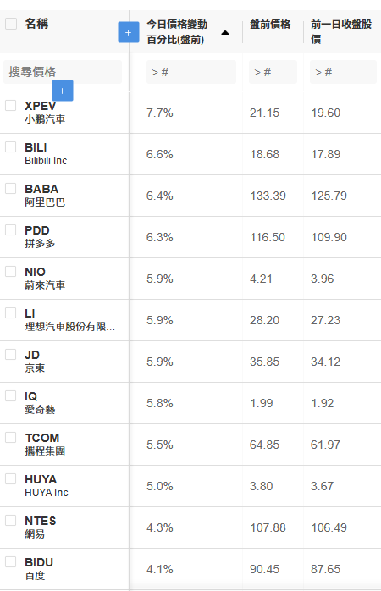Tick the select-all checkbox next to 名稱
381x591 pixels.
[x=11, y=24]
